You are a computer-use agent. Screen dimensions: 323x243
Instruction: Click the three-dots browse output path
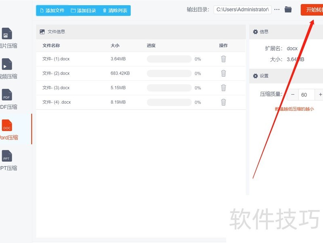click(277, 10)
